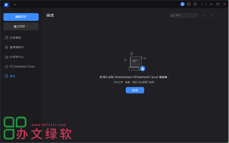This screenshot has width=229, height=143.
Task: Click the blue enable button in center
Action: coord(135,90)
